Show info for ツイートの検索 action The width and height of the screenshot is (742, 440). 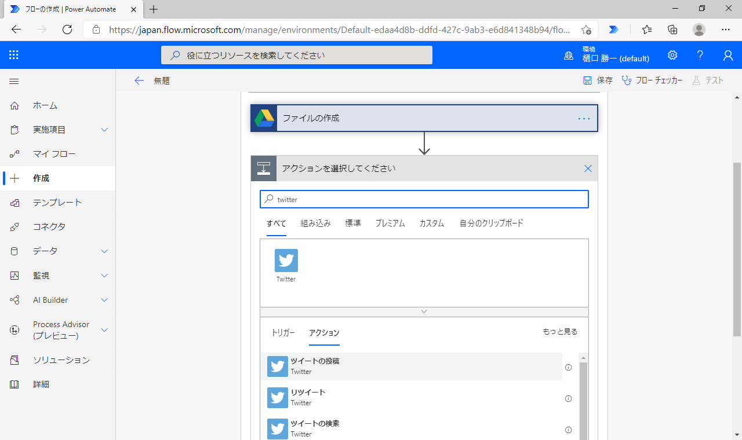point(568,430)
